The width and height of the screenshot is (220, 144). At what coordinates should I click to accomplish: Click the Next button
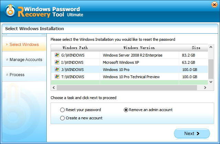pos(192,133)
